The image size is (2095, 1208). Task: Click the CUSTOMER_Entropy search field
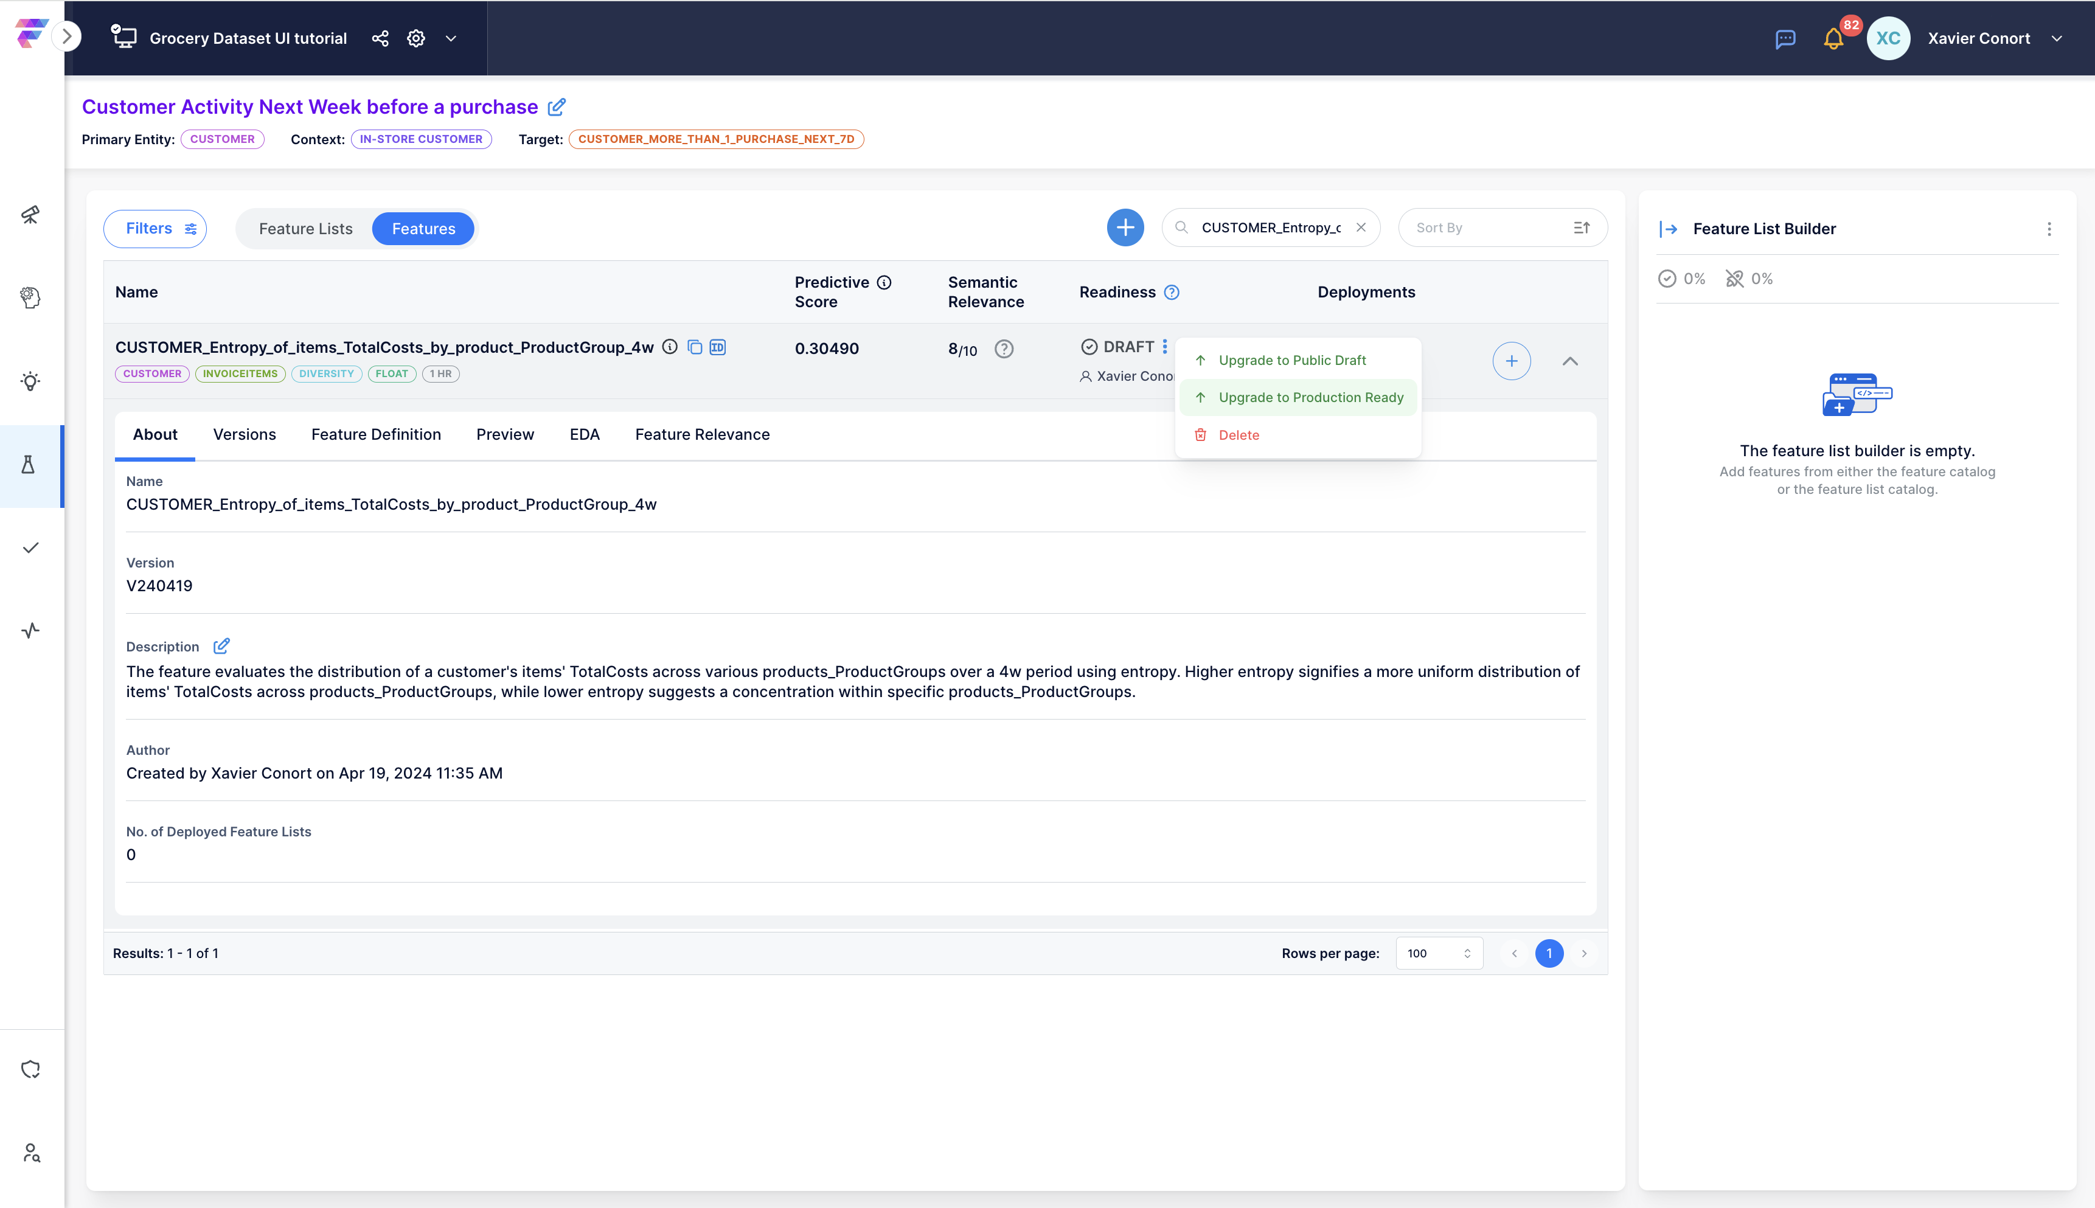coord(1270,227)
